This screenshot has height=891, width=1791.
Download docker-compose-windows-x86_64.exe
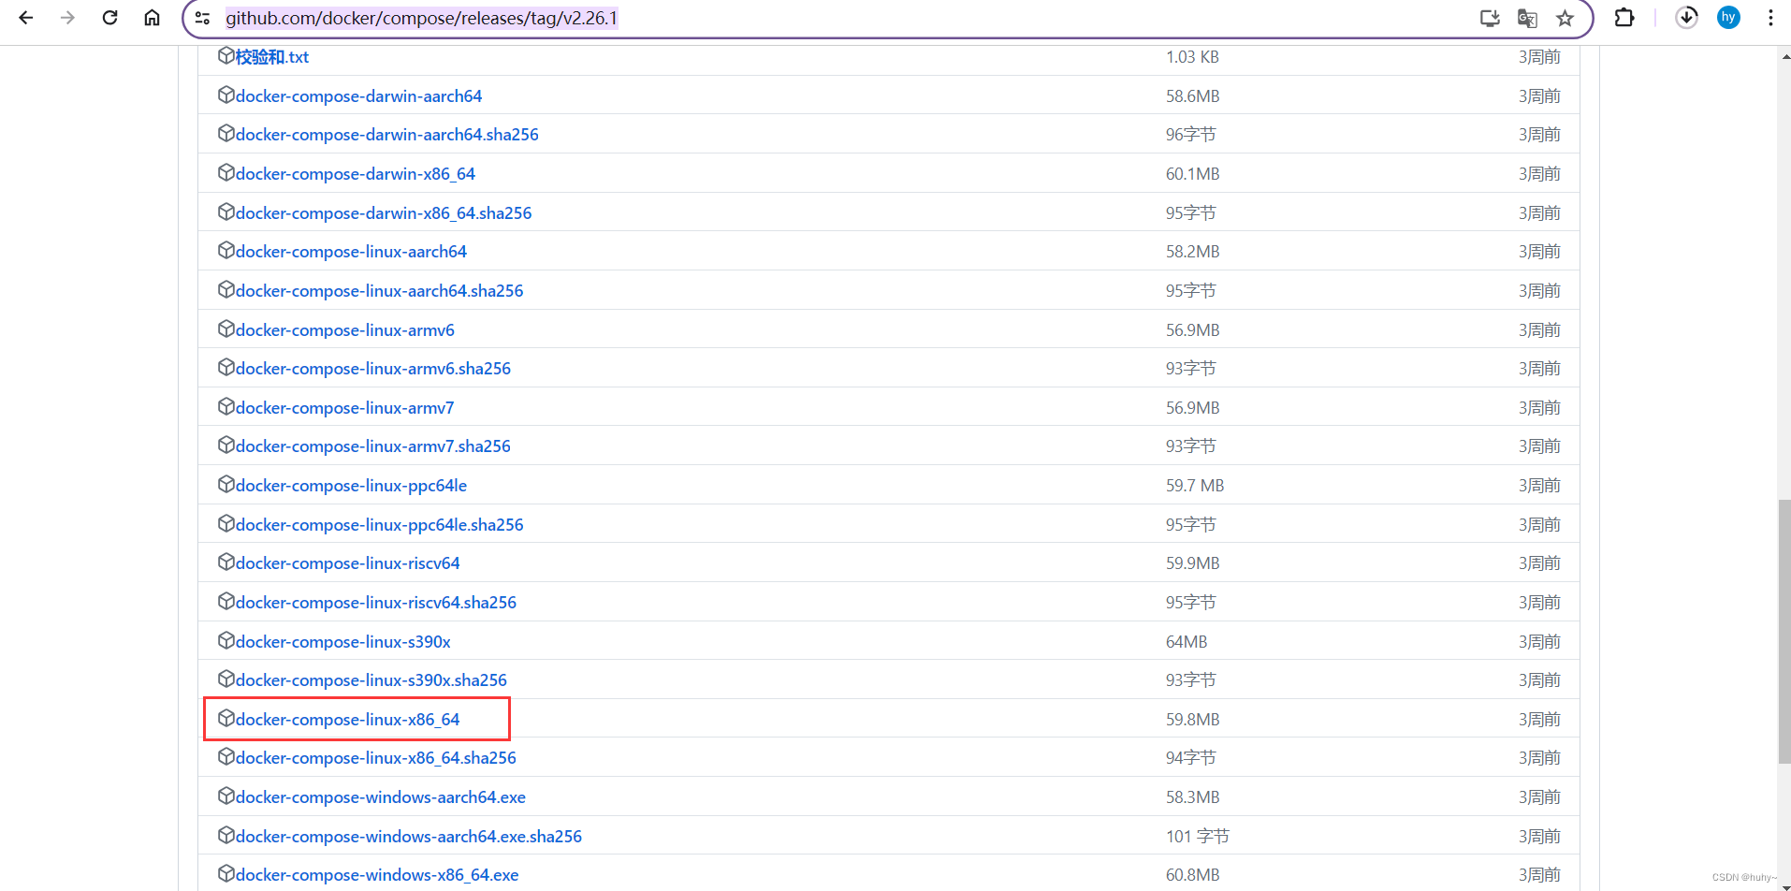coord(377,875)
